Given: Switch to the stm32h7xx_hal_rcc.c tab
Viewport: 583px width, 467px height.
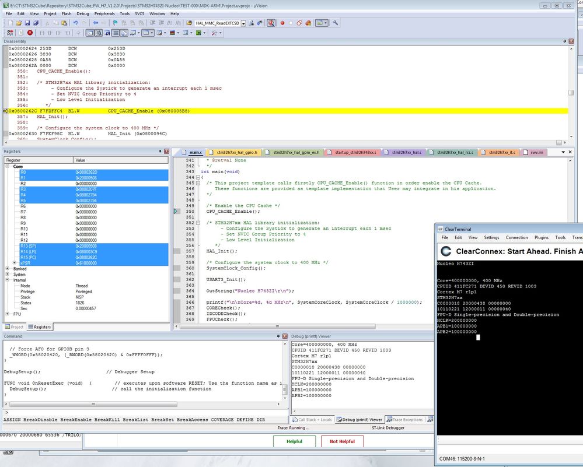Looking at the screenshot, I should coord(452,152).
